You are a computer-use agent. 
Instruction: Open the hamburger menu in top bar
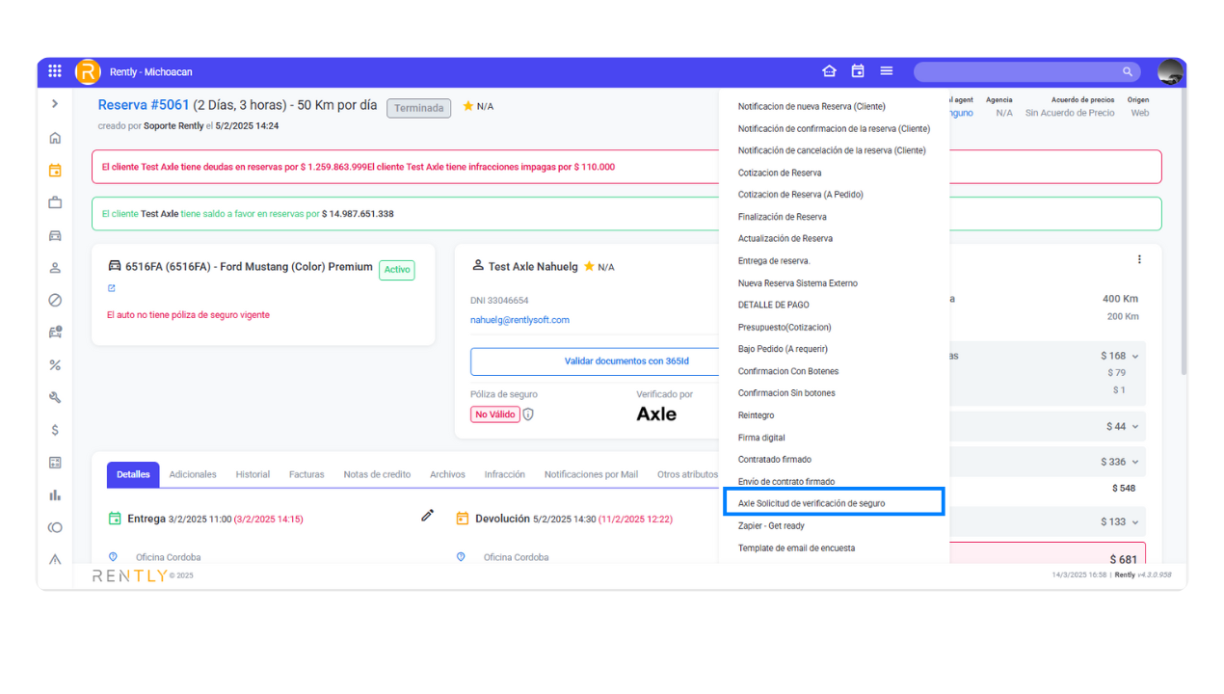(x=887, y=71)
